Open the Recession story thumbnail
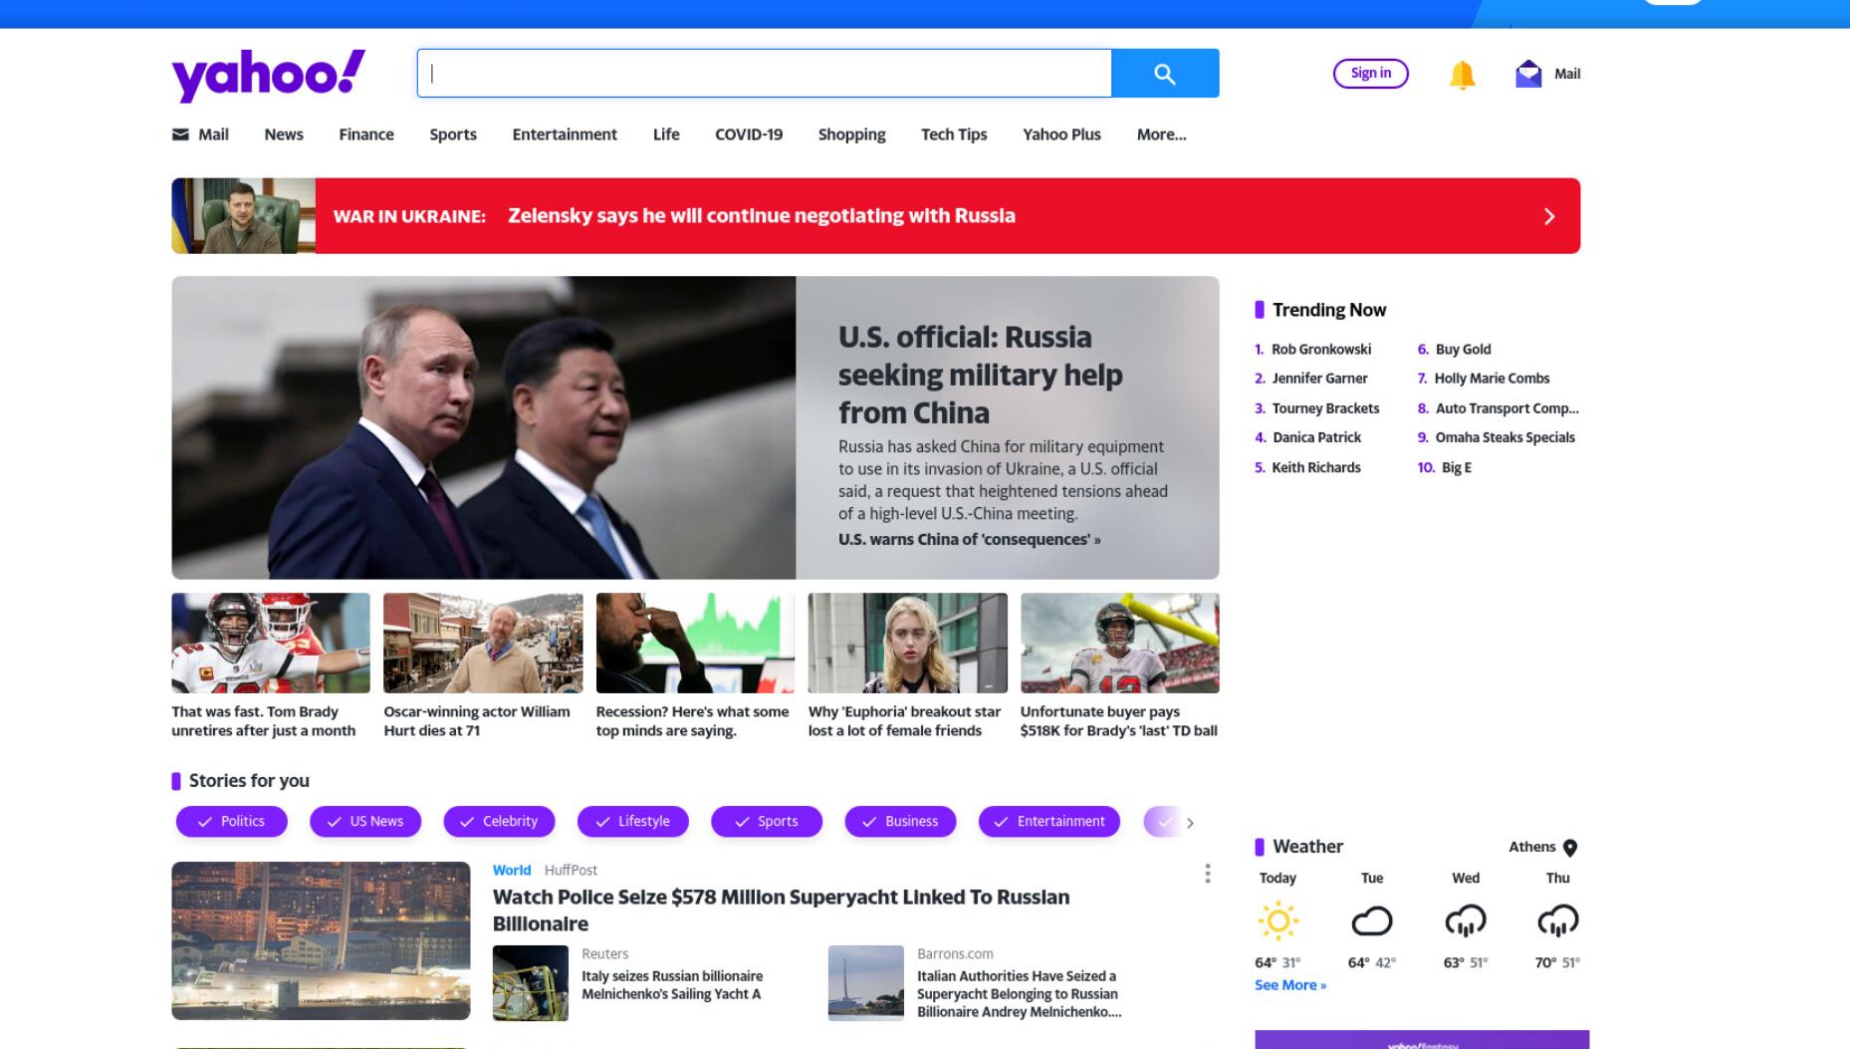The height and width of the screenshot is (1049, 1850). coord(695,644)
